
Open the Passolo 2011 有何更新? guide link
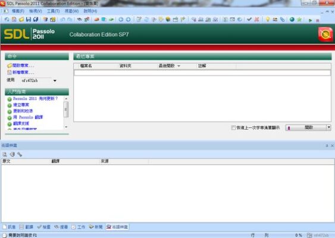[36, 99]
